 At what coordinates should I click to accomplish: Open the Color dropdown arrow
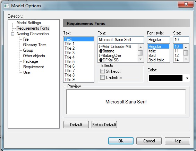187,78
